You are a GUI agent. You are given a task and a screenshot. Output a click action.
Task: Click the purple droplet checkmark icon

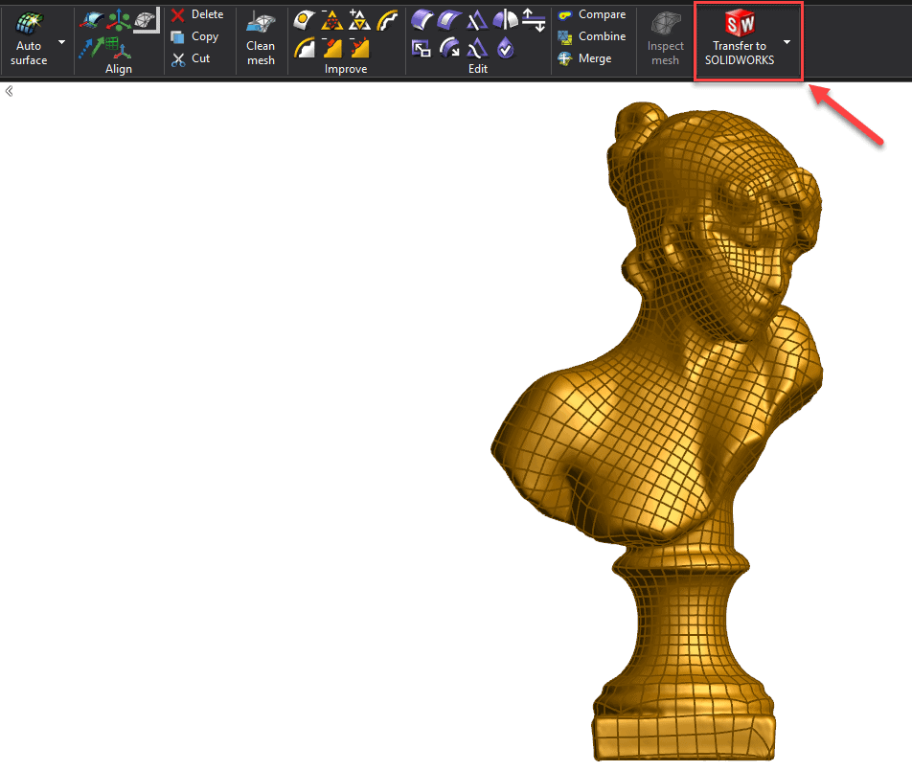506,48
